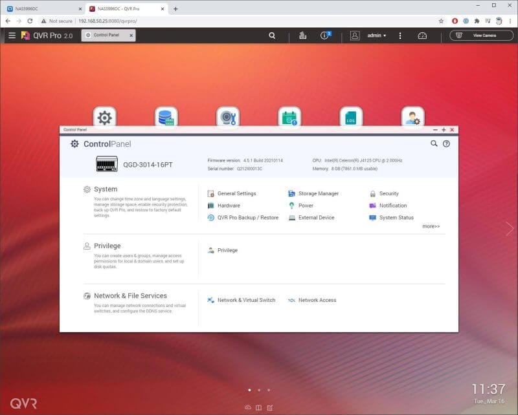
Task: Go to next desktop page with right arrow
Action: click(x=510, y=228)
